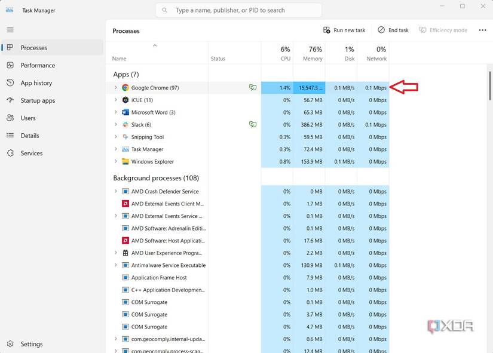The width and height of the screenshot is (493, 353).
Task: Open the Users tab
Action: click(x=52, y=118)
